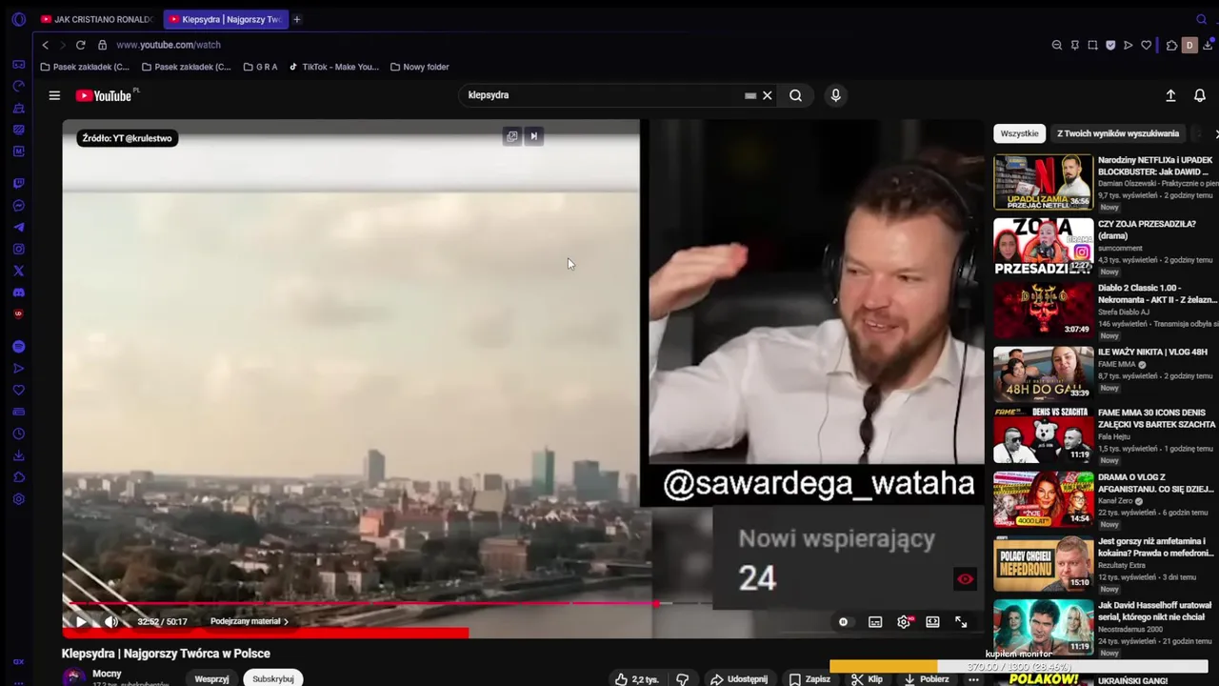Open 'CZY ZOJA PRZESADZIŁA?' video title
The image size is (1219, 686).
tap(1147, 230)
